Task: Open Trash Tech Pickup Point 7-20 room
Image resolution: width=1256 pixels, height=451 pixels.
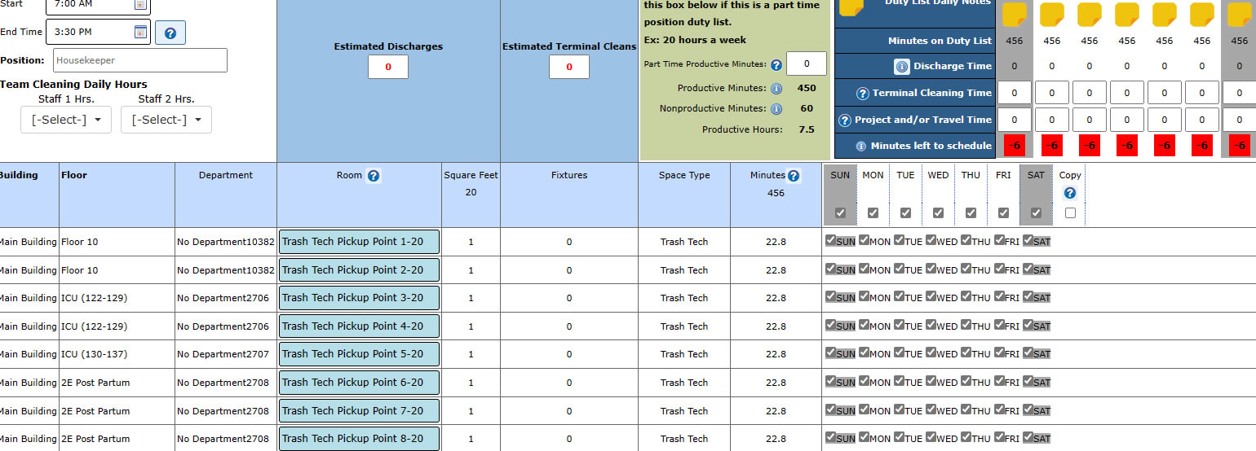Action: (359, 411)
